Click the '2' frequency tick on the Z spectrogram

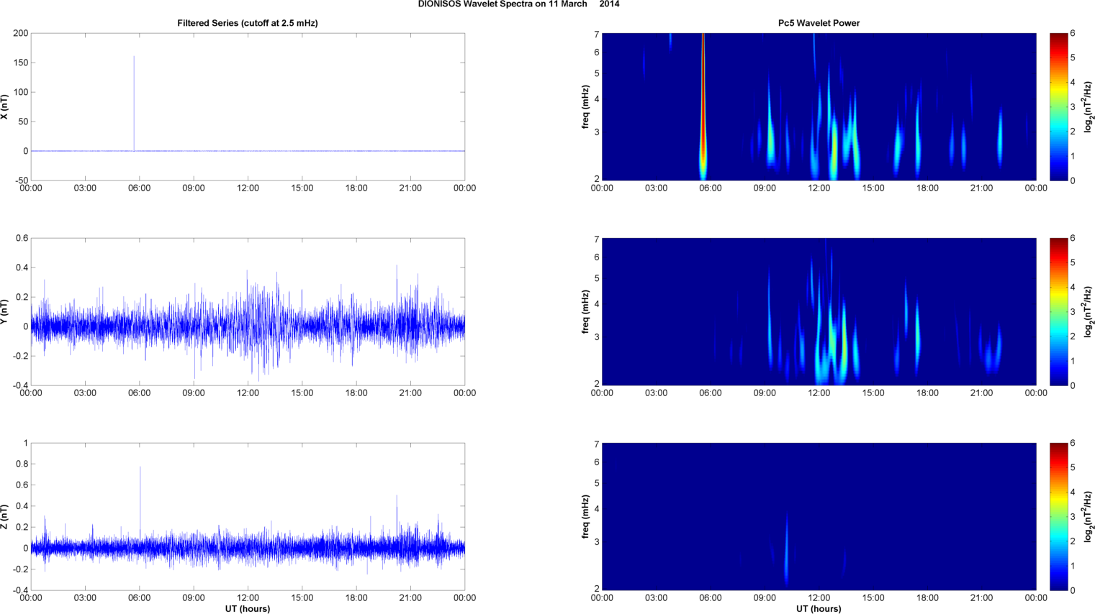(597, 590)
